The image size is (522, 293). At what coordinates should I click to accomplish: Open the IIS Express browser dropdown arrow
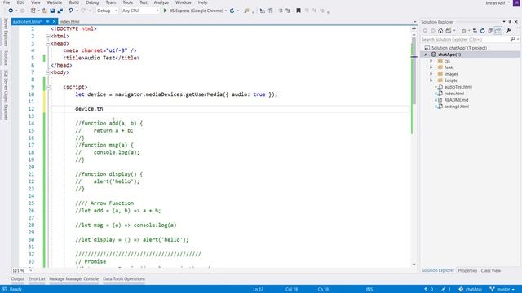[x=226, y=11]
